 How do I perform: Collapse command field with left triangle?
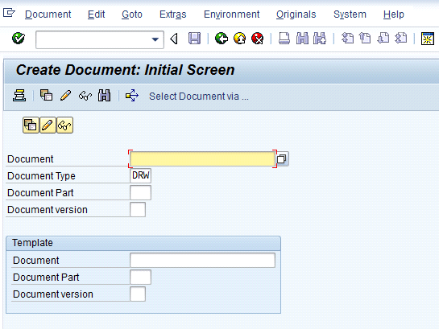174,39
